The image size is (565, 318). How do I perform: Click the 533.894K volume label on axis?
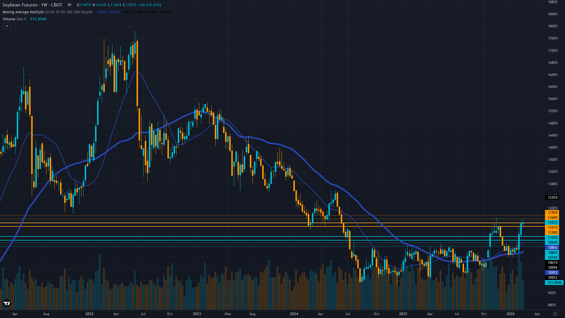[554, 283]
